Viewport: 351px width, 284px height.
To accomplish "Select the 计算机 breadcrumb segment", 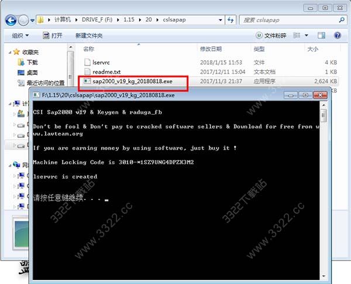I will [x=63, y=20].
